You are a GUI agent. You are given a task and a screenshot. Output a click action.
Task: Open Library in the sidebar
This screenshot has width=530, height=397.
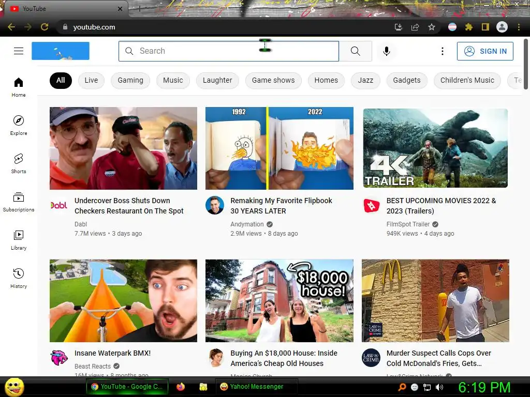(x=19, y=240)
